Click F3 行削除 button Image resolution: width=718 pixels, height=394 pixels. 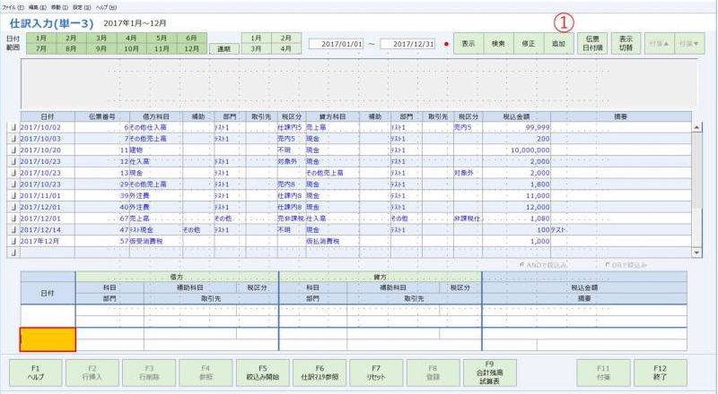pos(149,373)
